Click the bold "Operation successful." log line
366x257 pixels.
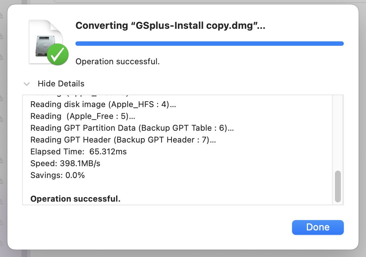coord(75,199)
